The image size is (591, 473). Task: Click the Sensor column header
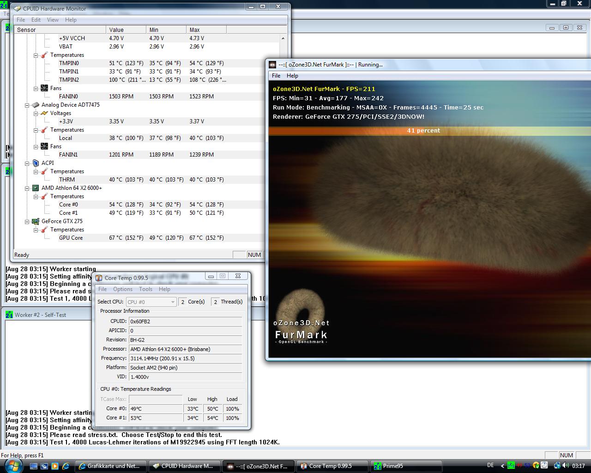click(x=60, y=30)
